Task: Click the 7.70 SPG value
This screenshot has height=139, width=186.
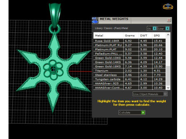Action: (157, 75)
